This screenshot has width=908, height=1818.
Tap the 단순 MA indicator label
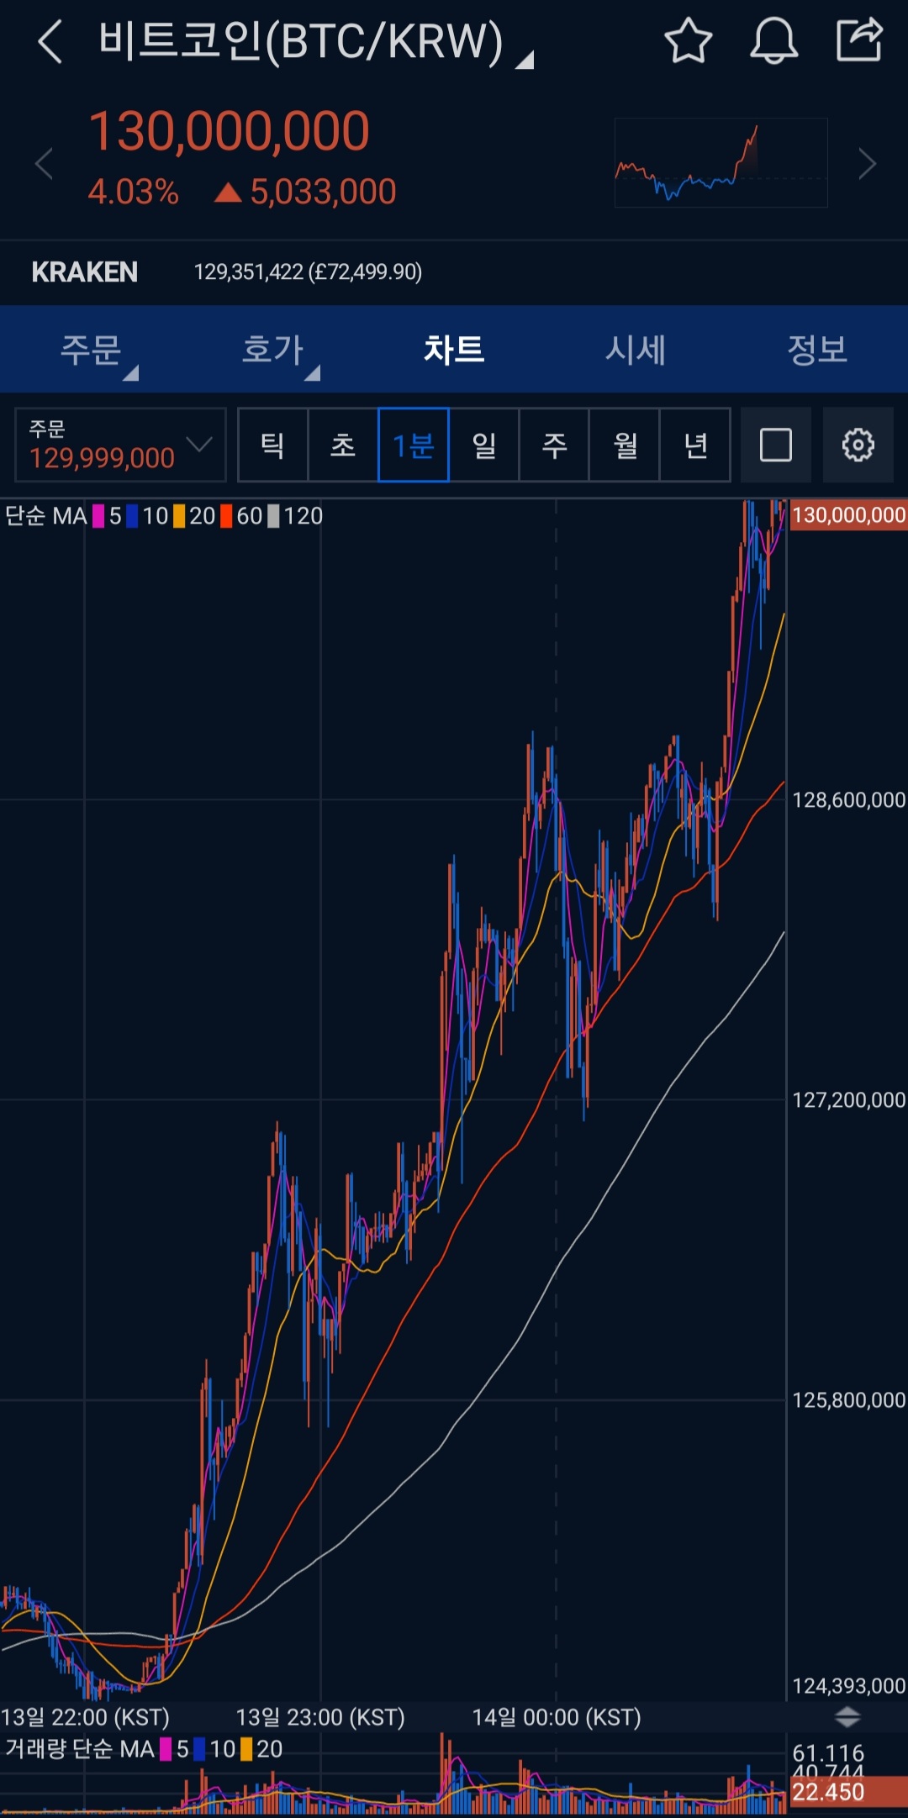pyautogui.click(x=46, y=516)
